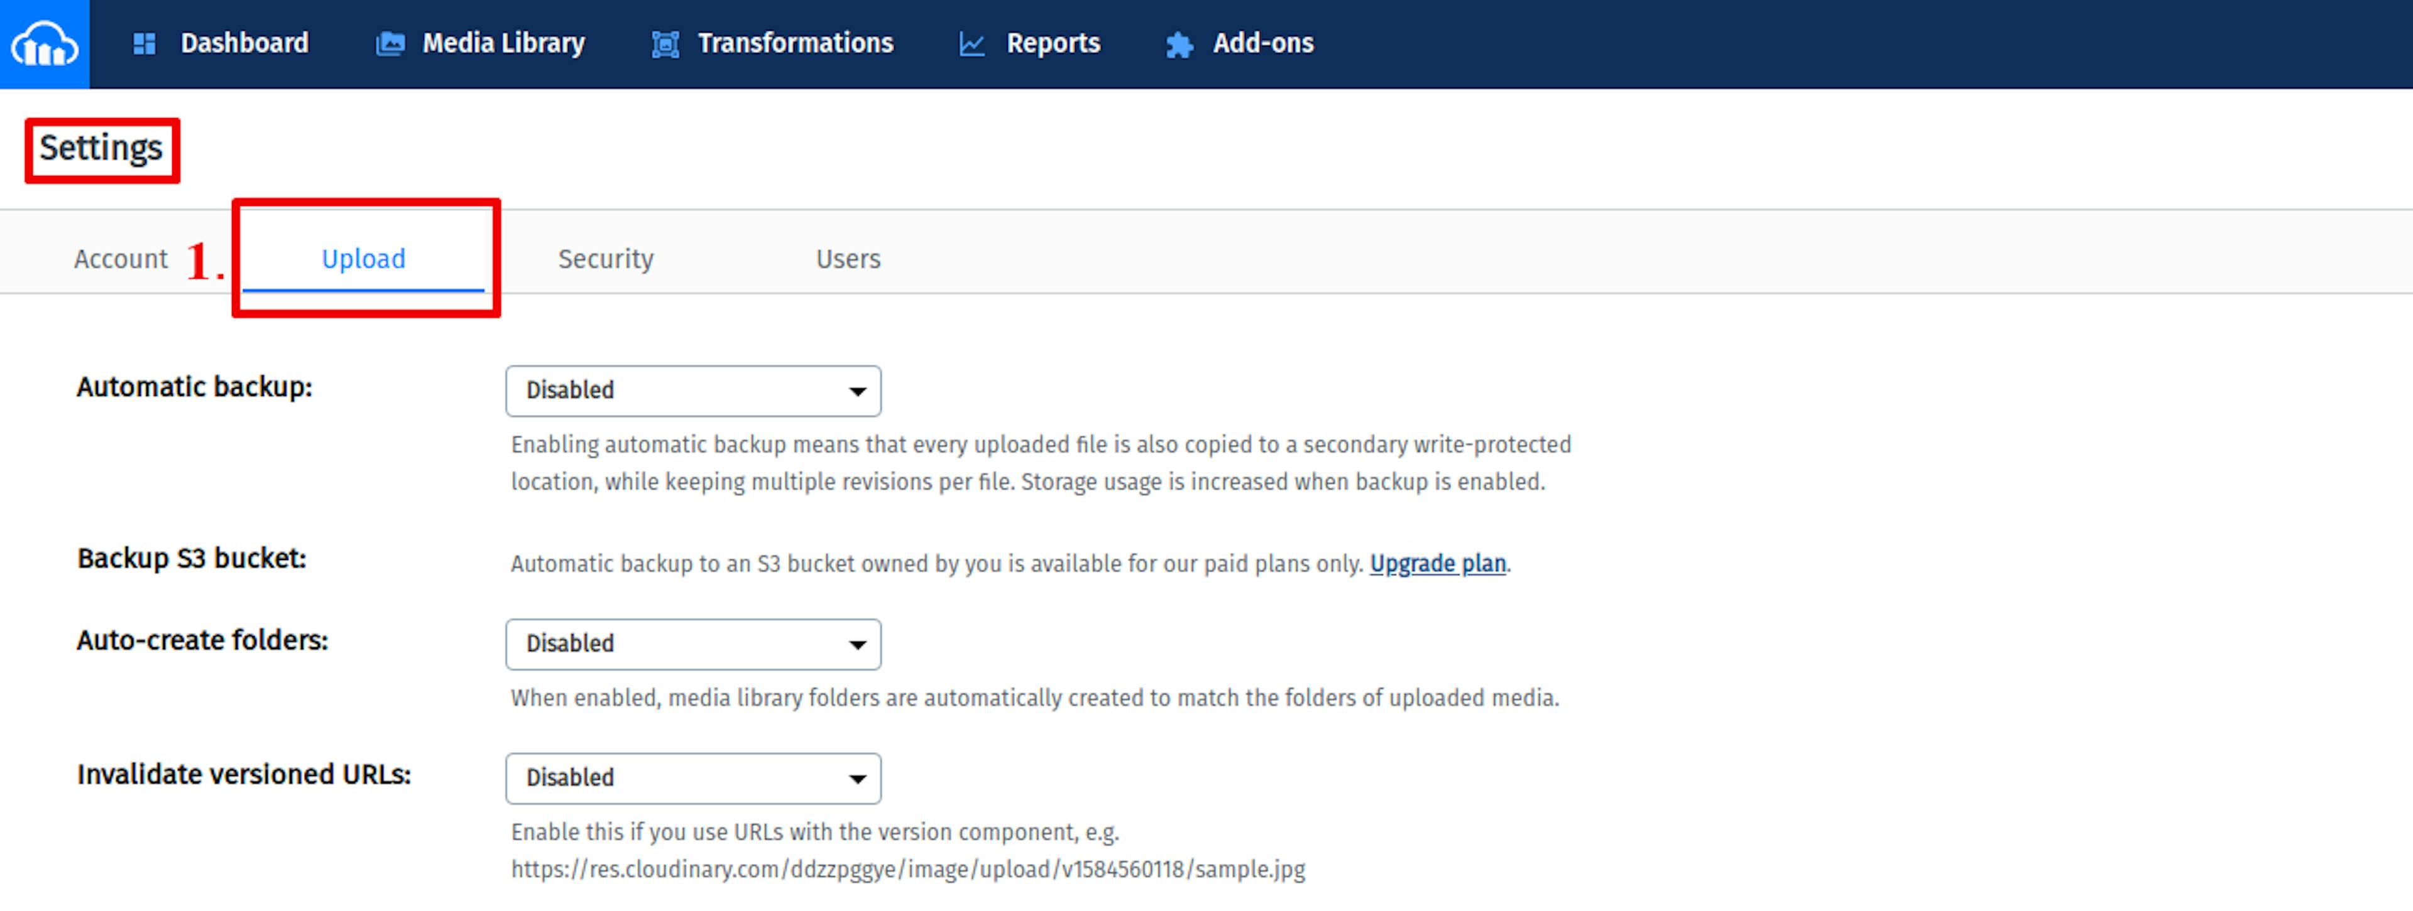Go to Media Library
2413x911 pixels.
tap(503, 43)
